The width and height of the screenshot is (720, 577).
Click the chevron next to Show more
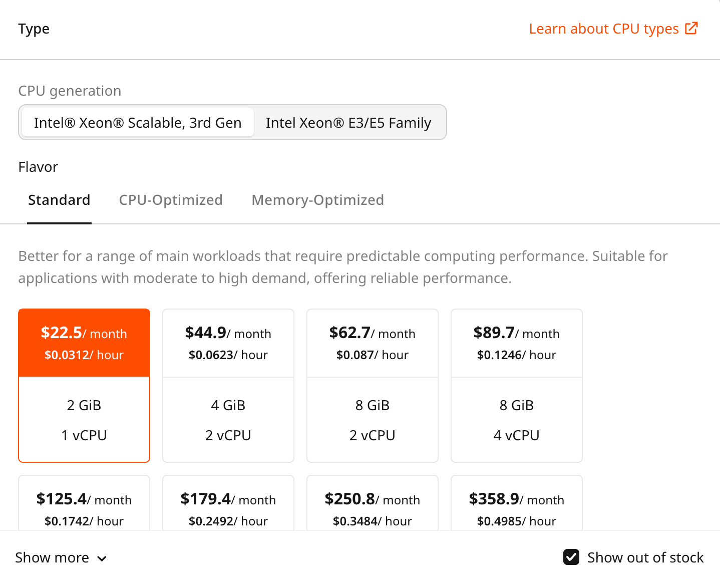pos(102,558)
